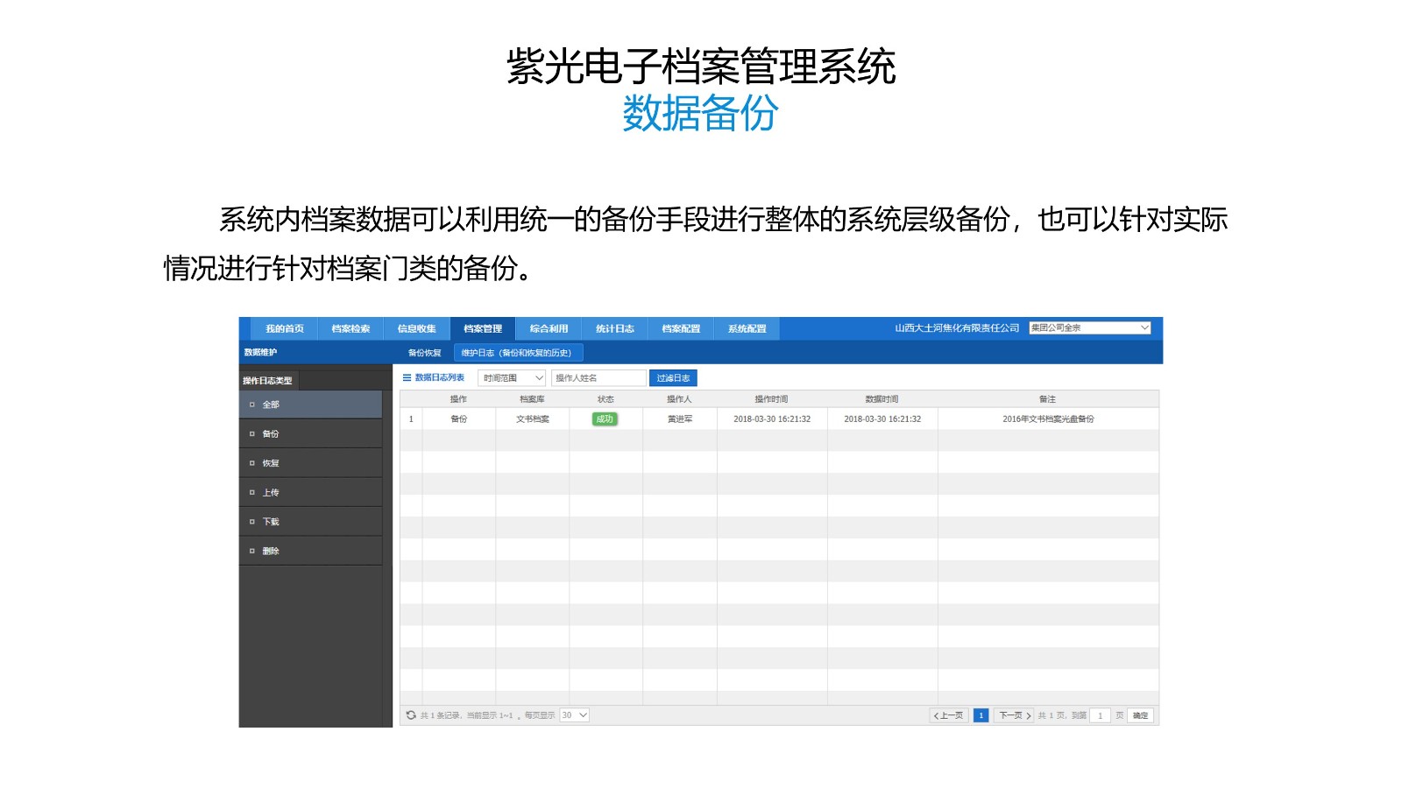Click page number 1 button
The height and width of the screenshot is (788, 1402).
(x=981, y=715)
